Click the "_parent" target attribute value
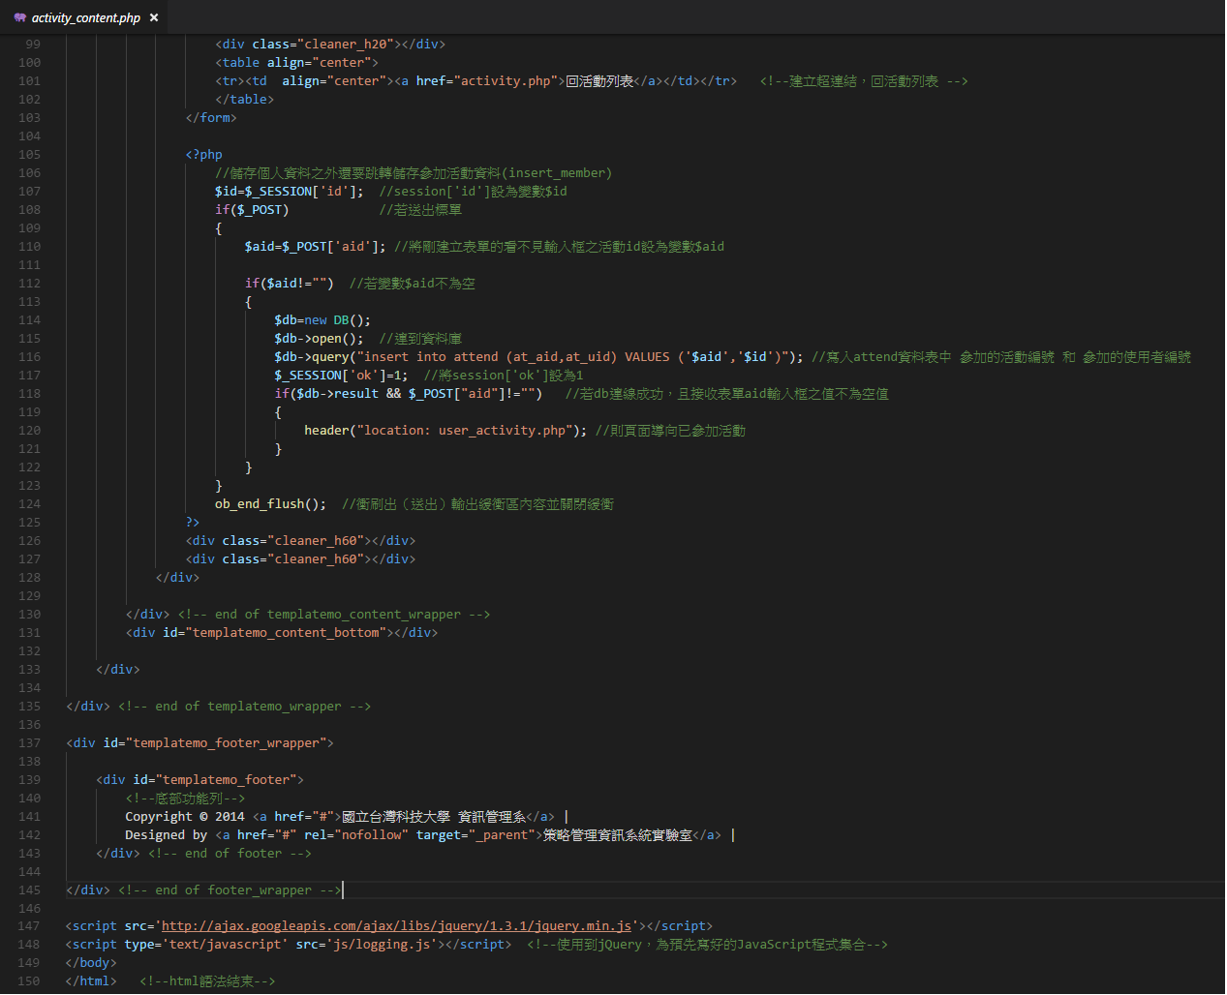 [502, 835]
